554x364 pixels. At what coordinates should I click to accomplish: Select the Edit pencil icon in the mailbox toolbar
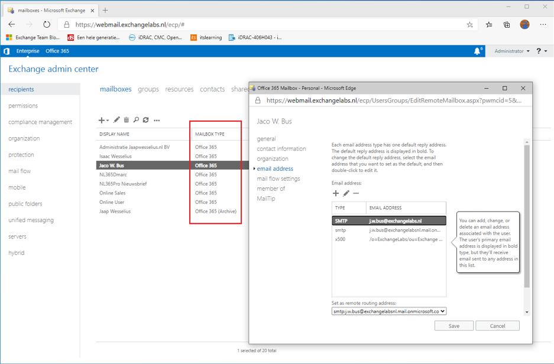(116, 120)
